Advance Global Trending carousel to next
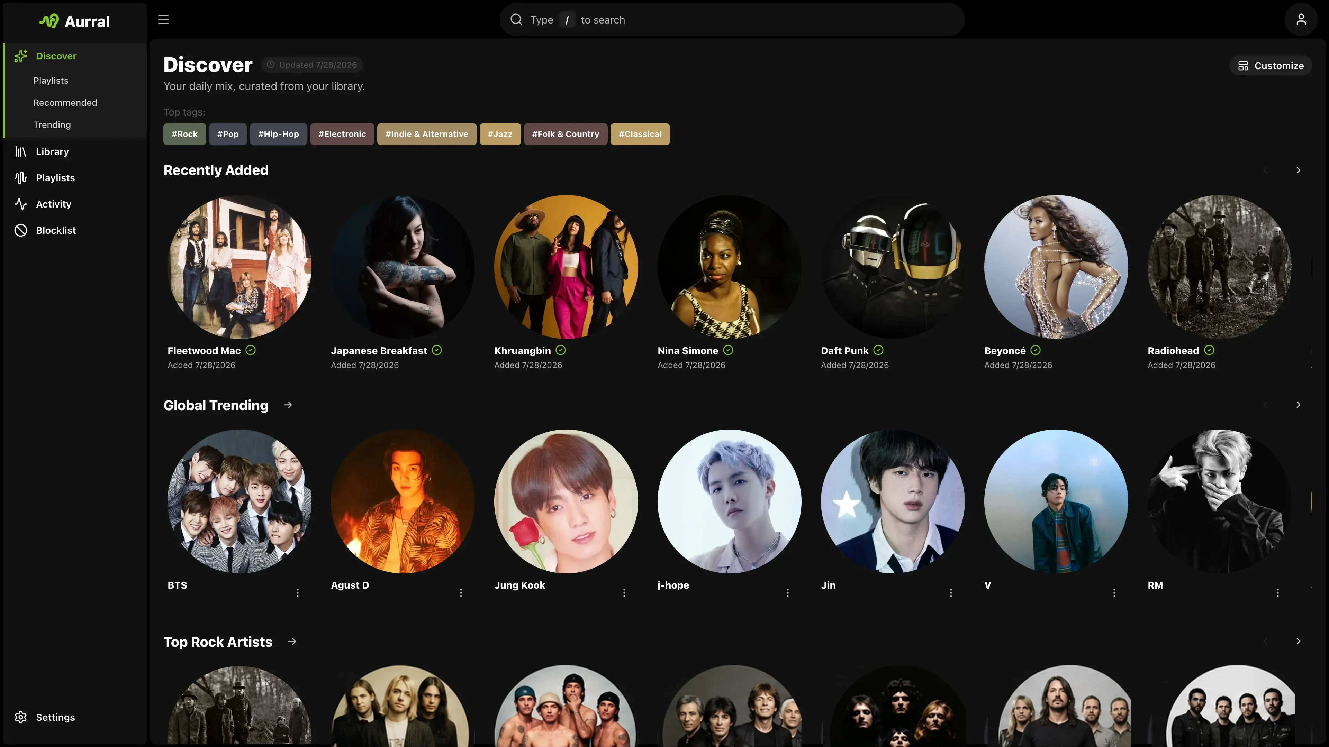The width and height of the screenshot is (1329, 747). [x=1299, y=405]
